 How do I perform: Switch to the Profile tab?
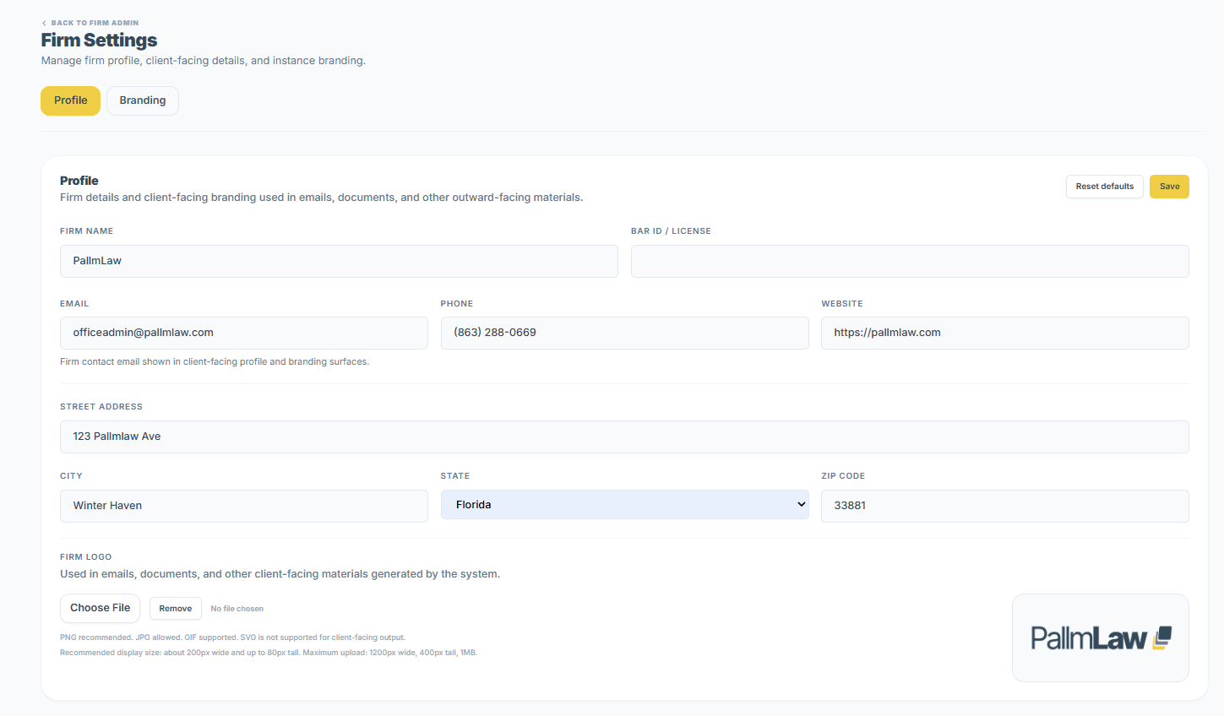tap(71, 100)
